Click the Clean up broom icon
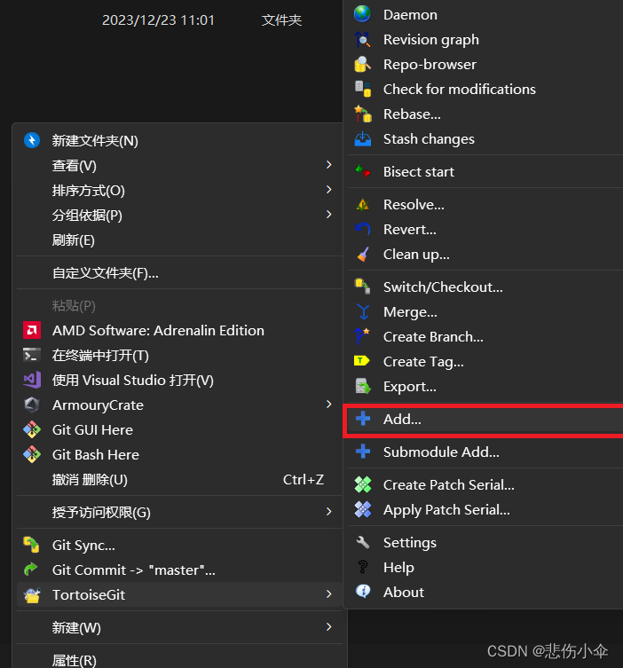Screen dimensions: 623x668 363,255
